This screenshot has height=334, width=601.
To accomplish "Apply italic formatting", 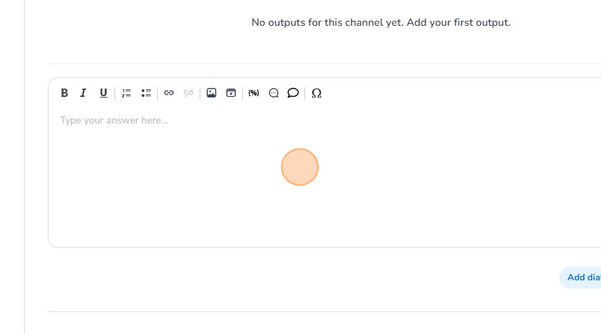I will [83, 93].
